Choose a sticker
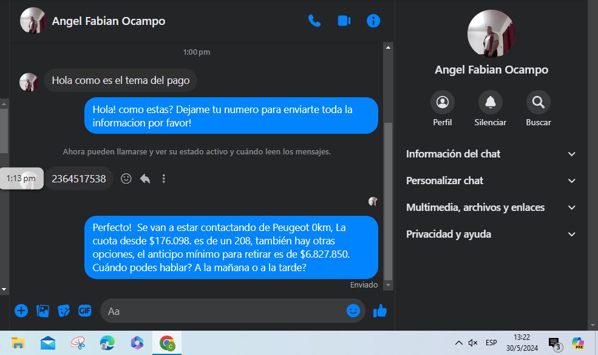This screenshot has width=598, height=355. click(64, 311)
